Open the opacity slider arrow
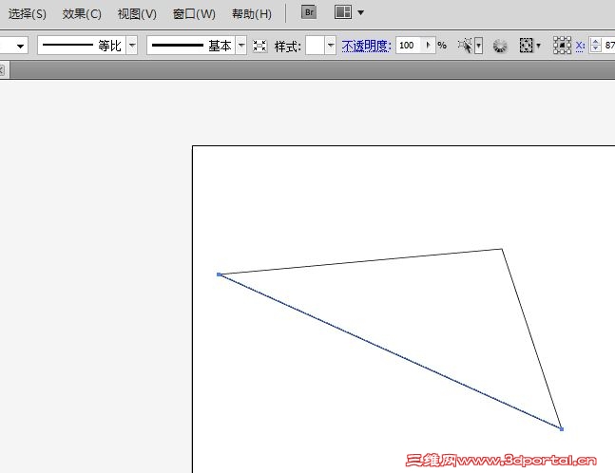Image resolution: width=615 pixels, height=473 pixels. tap(428, 46)
